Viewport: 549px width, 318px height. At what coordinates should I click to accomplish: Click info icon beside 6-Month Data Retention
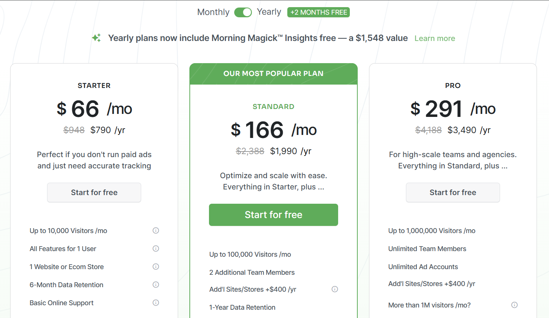(x=156, y=285)
